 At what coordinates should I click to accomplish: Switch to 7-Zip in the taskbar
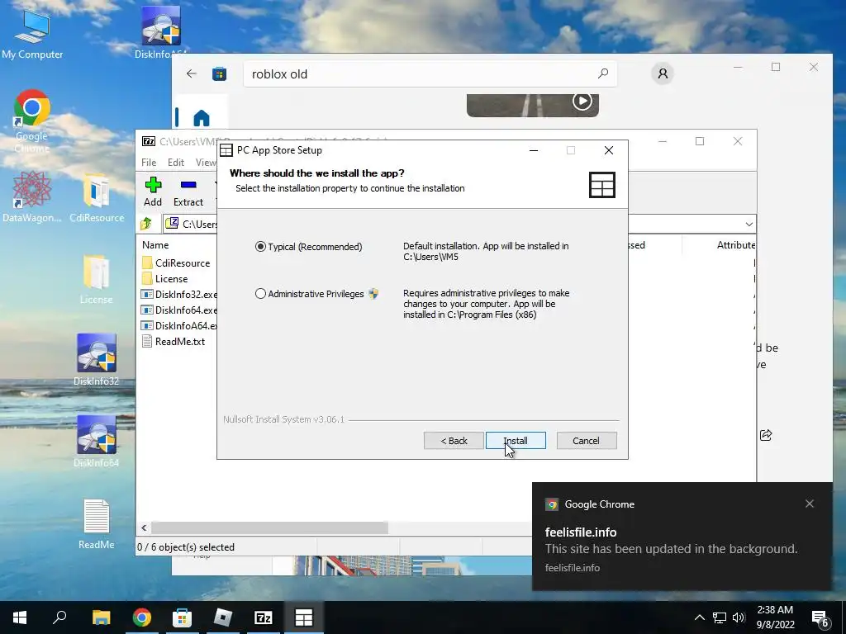[x=263, y=617]
